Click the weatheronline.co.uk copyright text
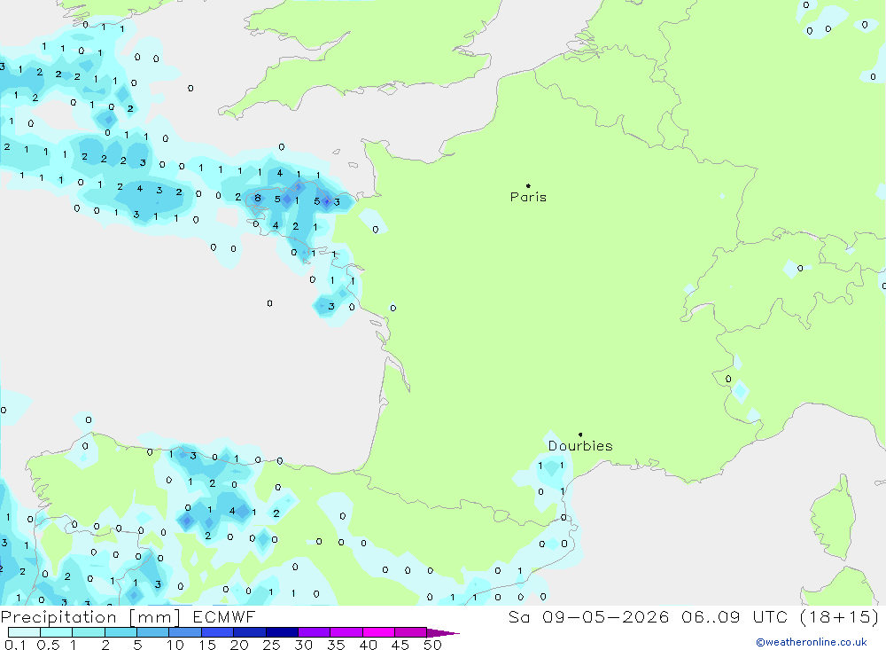Image resolution: width=886 pixels, height=650 pixels. [x=812, y=642]
